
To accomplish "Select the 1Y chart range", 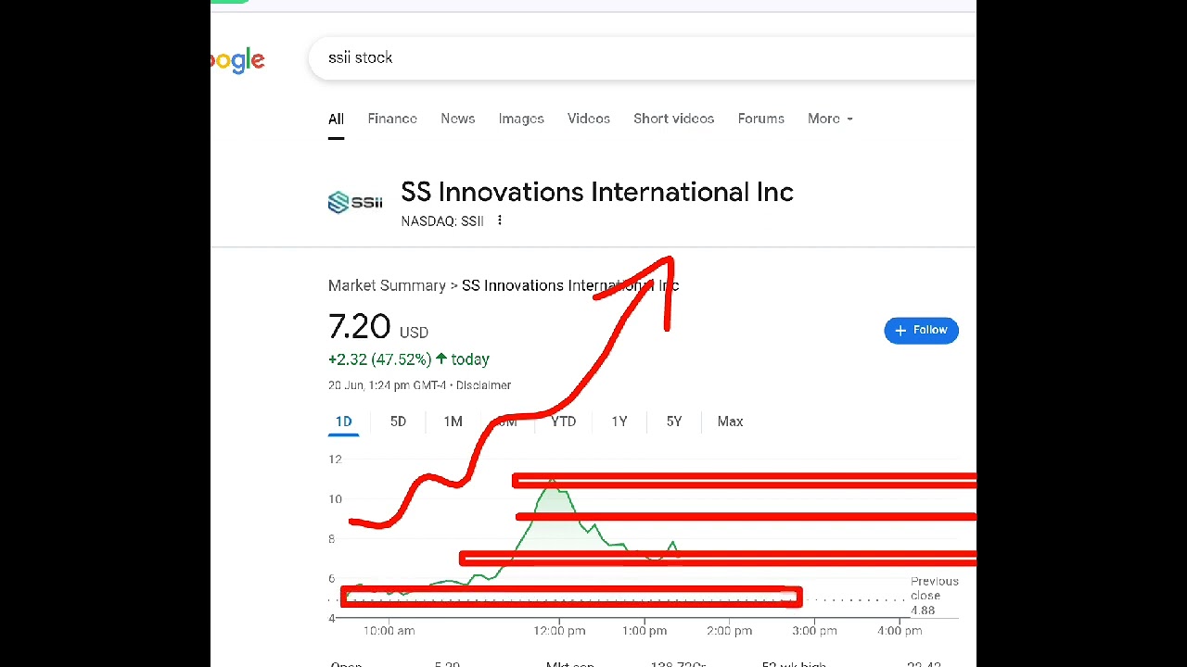I will (619, 422).
